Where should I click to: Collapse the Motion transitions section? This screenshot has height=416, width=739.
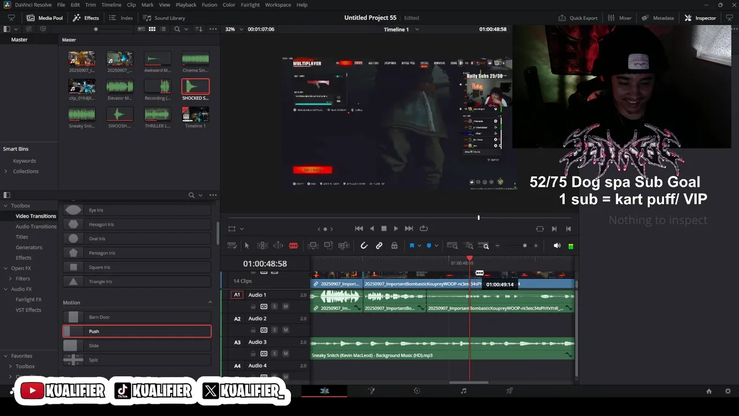tap(210, 302)
